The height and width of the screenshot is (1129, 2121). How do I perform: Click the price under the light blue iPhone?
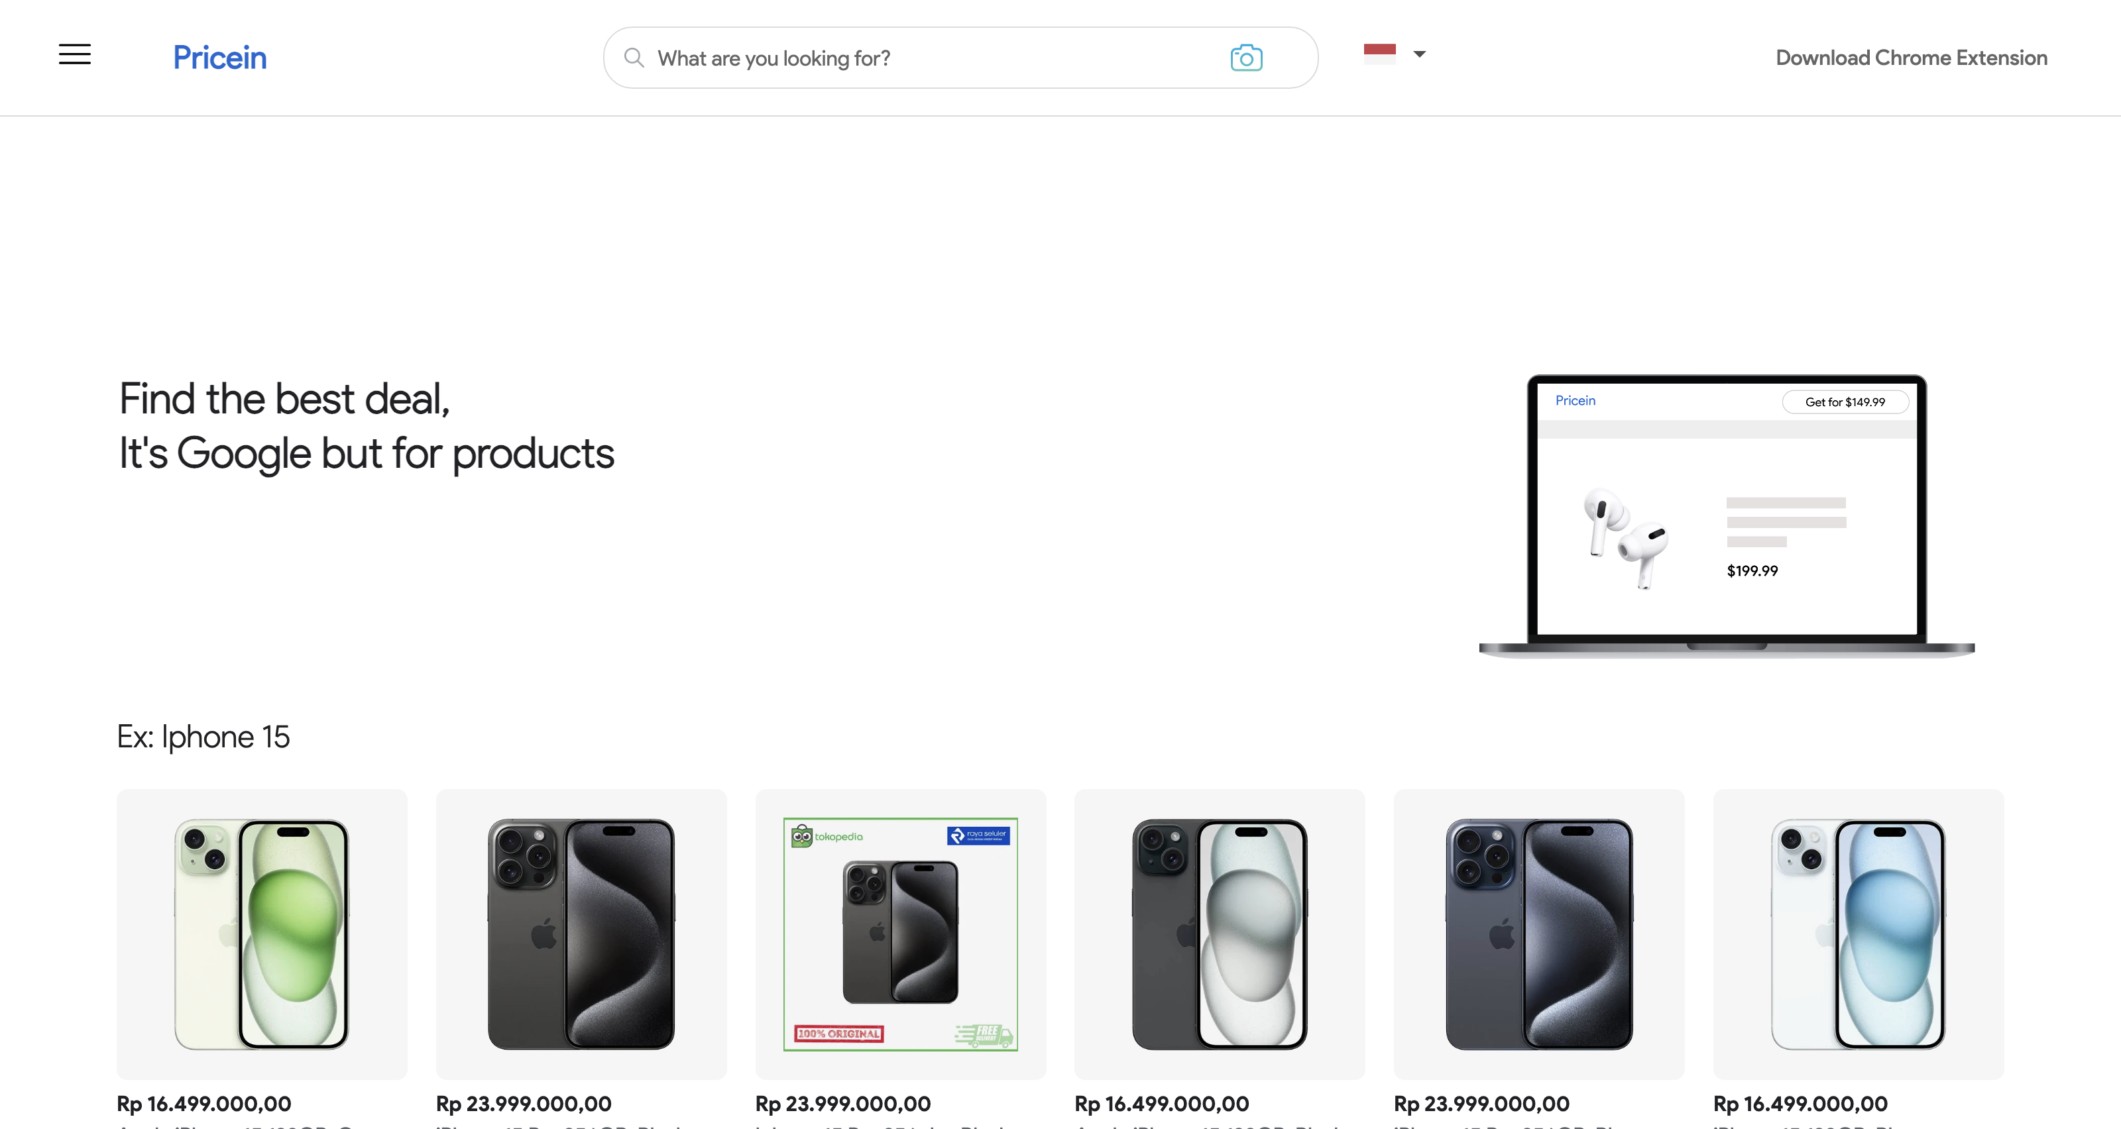(x=1801, y=1103)
